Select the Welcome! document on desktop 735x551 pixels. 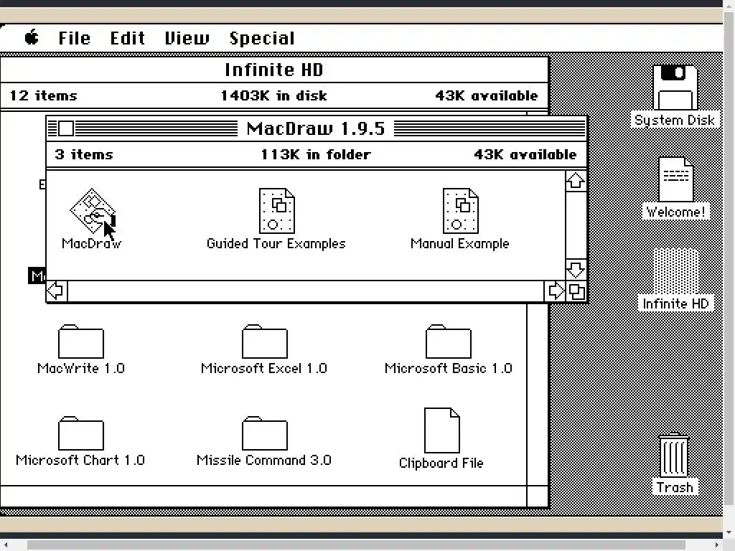[675, 179]
